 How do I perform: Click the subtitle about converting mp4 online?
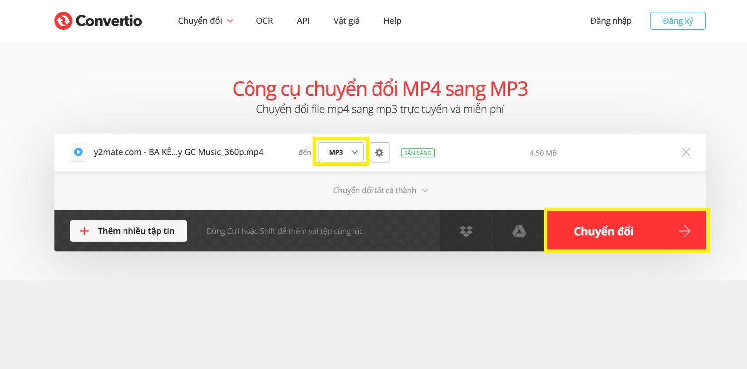click(x=380, y=109)
